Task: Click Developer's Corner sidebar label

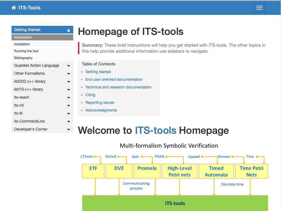Action: click(31, 129)
